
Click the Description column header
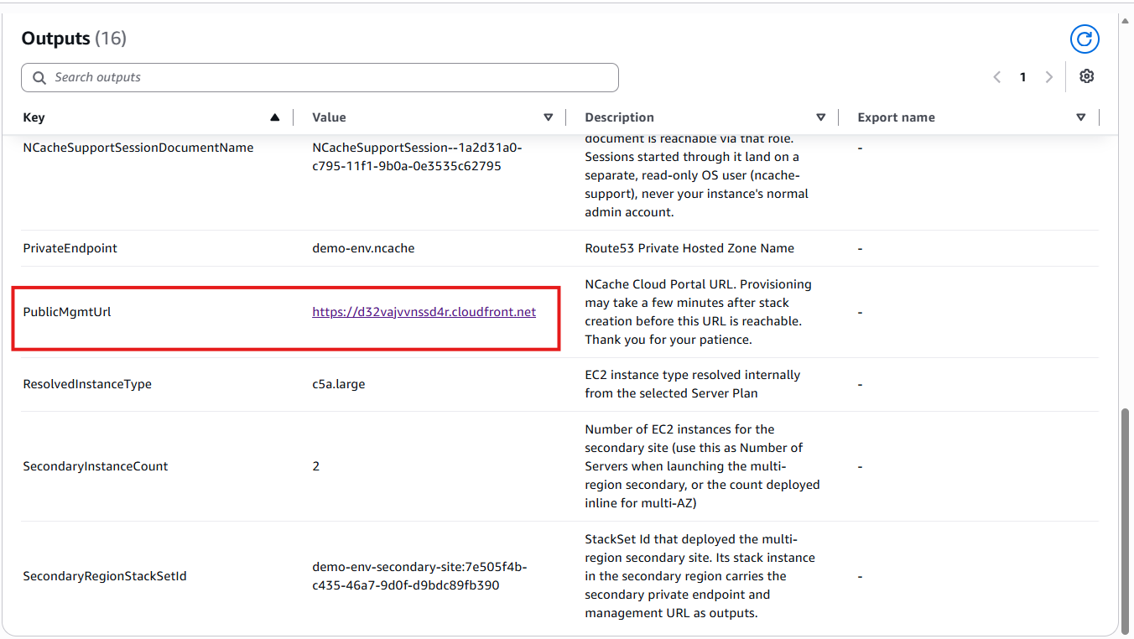coord(619,117)
